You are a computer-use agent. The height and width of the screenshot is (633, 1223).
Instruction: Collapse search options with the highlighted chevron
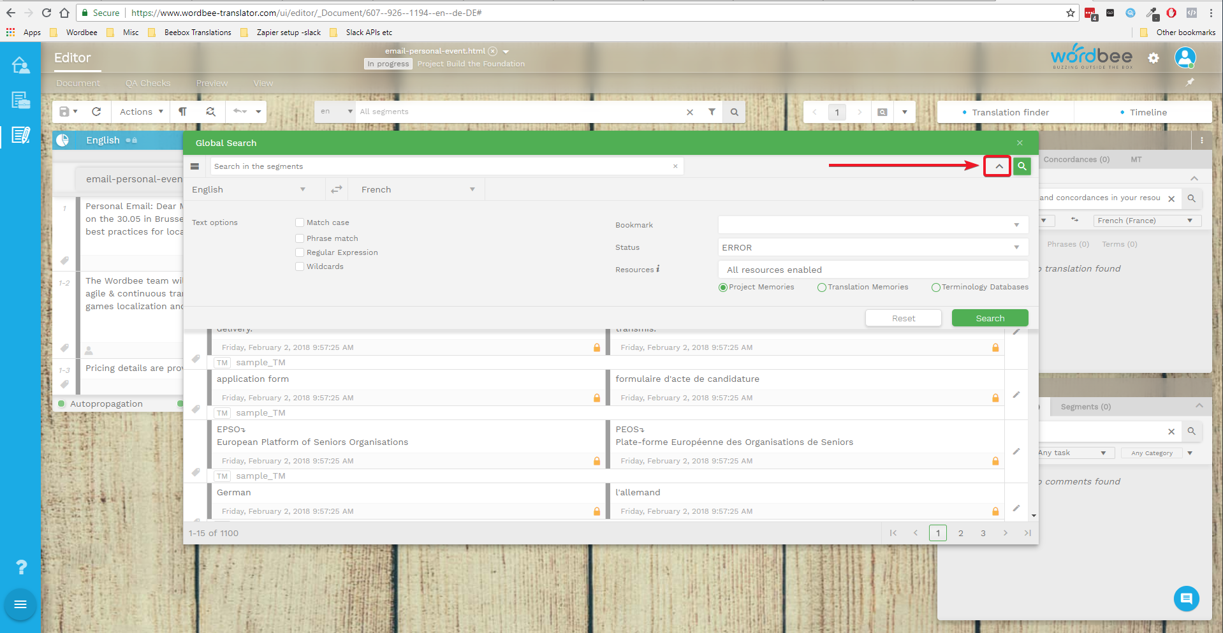[997, 166]
